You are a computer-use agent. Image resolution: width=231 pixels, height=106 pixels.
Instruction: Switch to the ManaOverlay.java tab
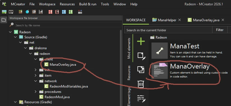(x=206, y=20)
